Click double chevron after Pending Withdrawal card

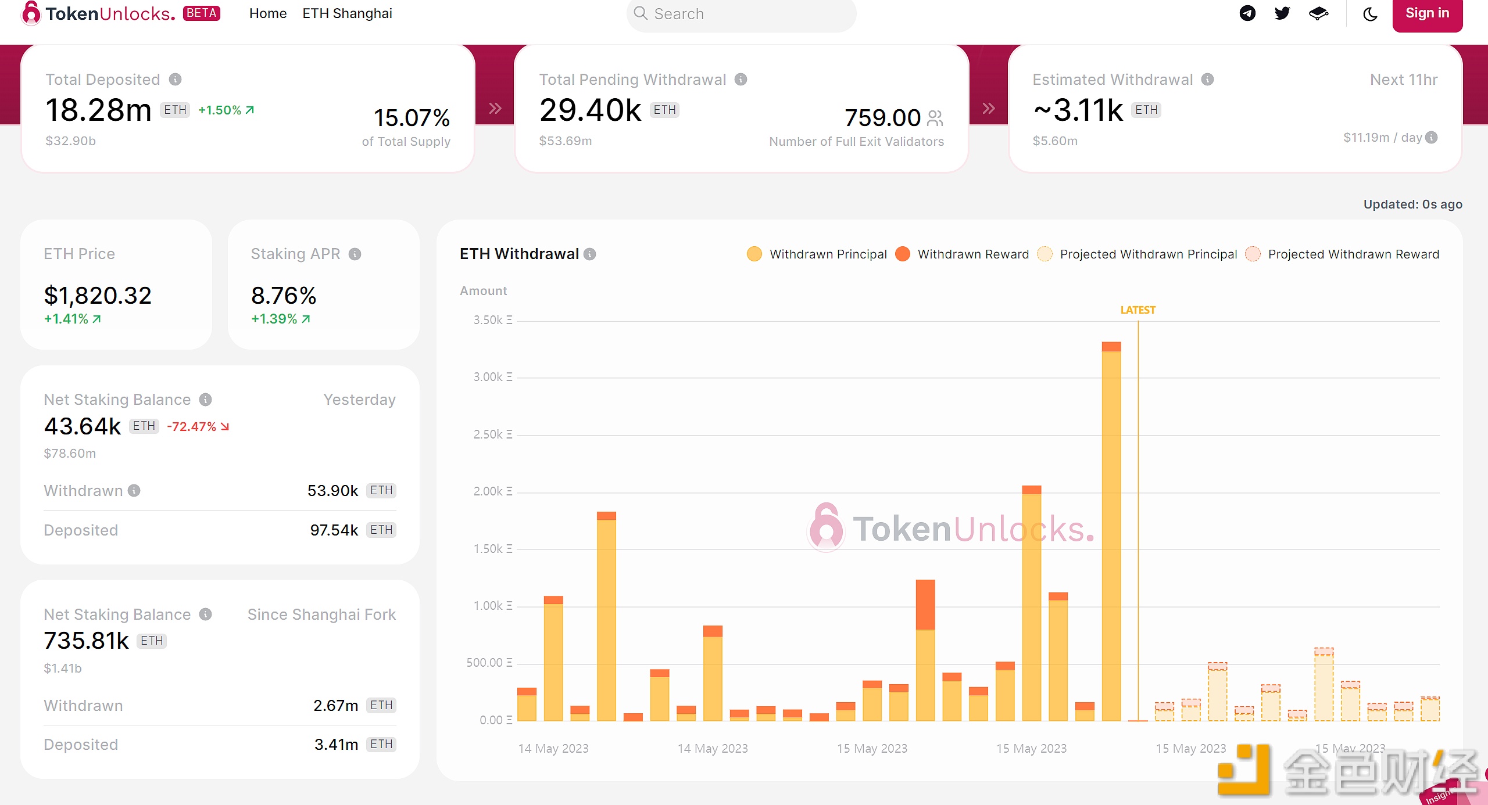click(988, 109)
